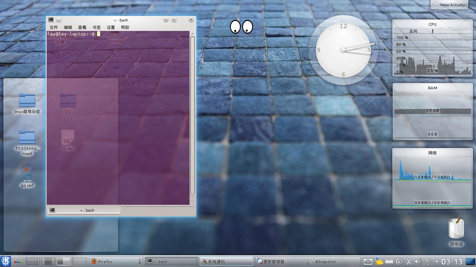Open the gear update notifier tray icon

[399, 261]
